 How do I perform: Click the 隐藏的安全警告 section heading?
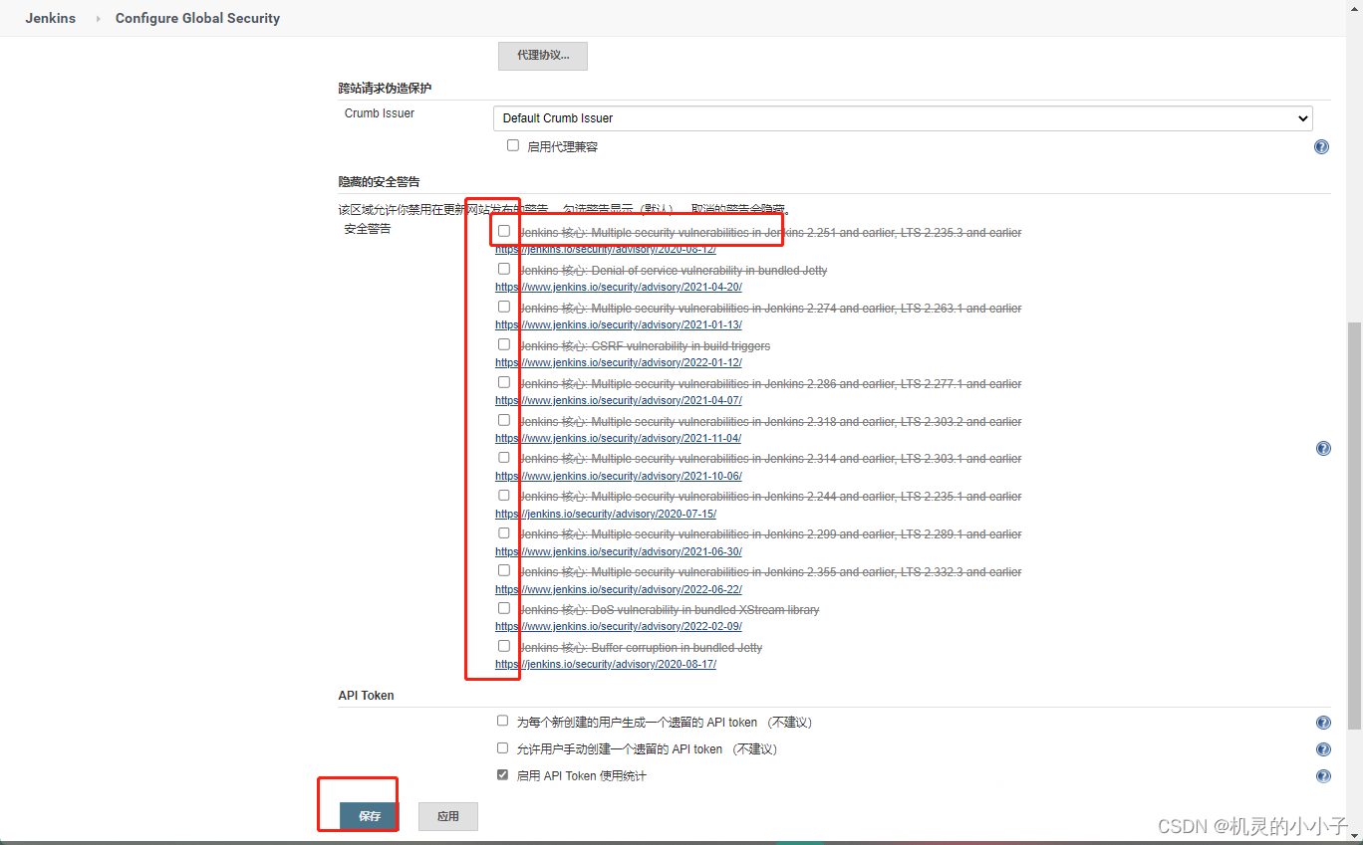pyautogui.click(x=379, y=182)
